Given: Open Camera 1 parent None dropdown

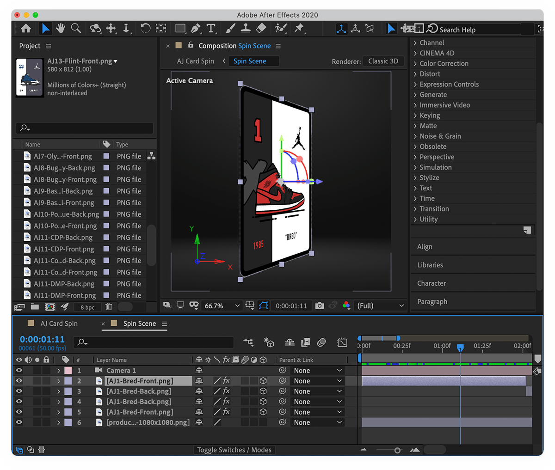Looking at the screenshot, I should pos(317,371).
